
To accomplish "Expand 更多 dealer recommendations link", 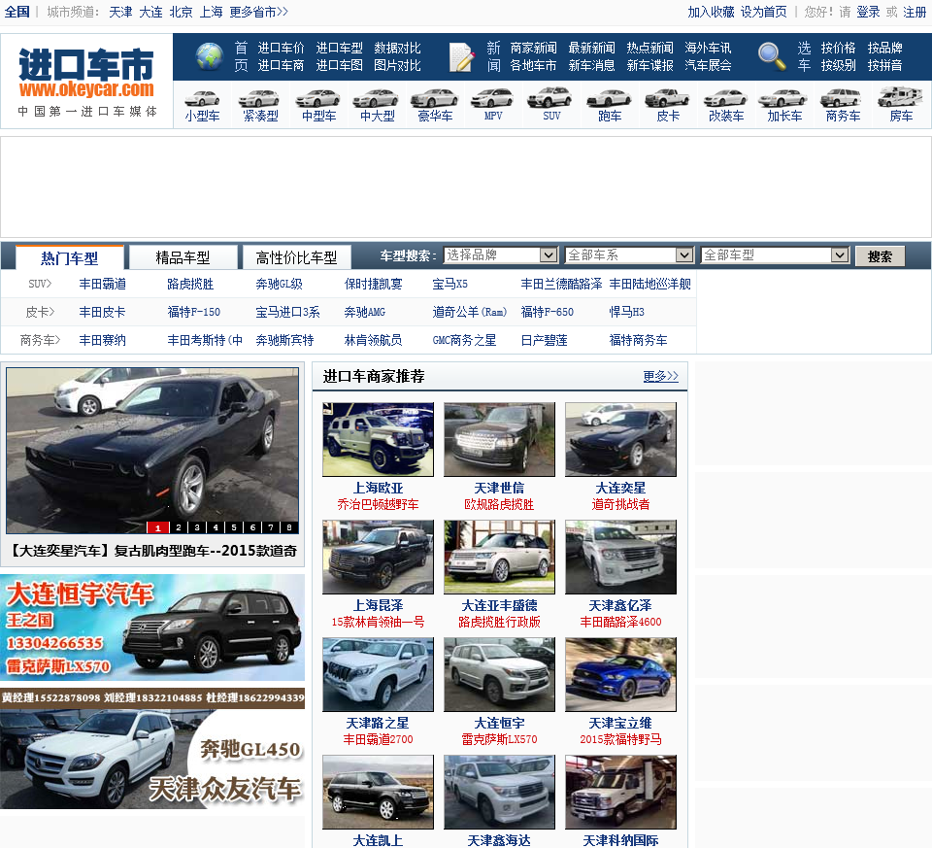I will tap(660, 377).
